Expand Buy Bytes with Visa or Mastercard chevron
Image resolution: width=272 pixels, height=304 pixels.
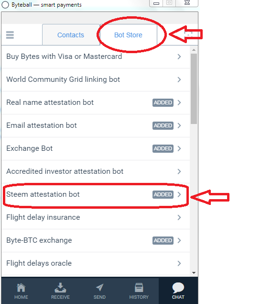179,56
